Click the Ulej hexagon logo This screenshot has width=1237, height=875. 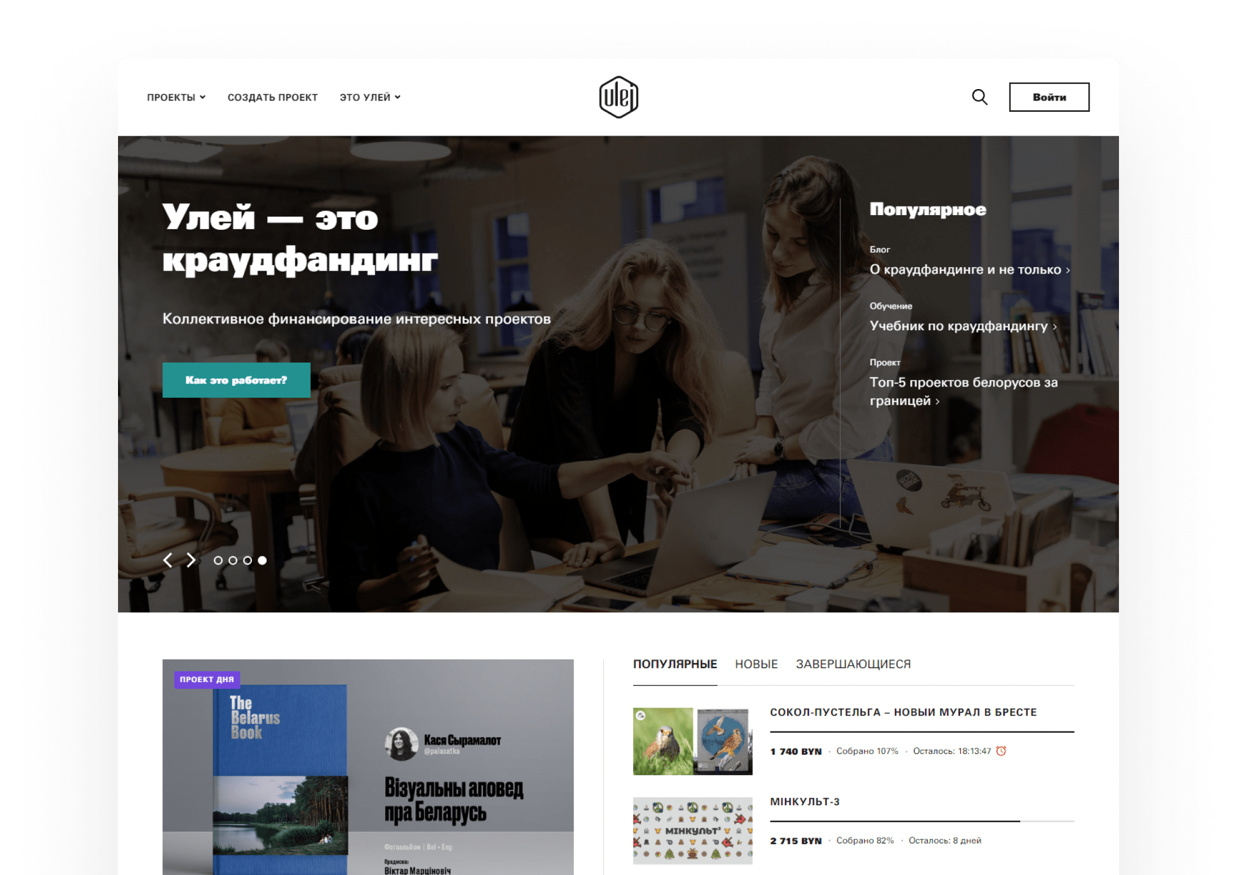[x=618, y=97]
